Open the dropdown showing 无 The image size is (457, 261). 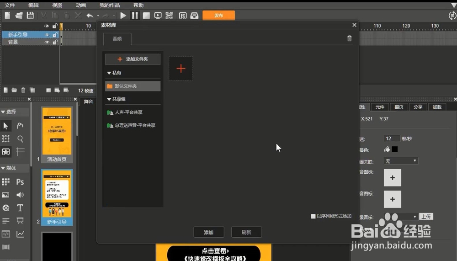click(x=401, y=161)
